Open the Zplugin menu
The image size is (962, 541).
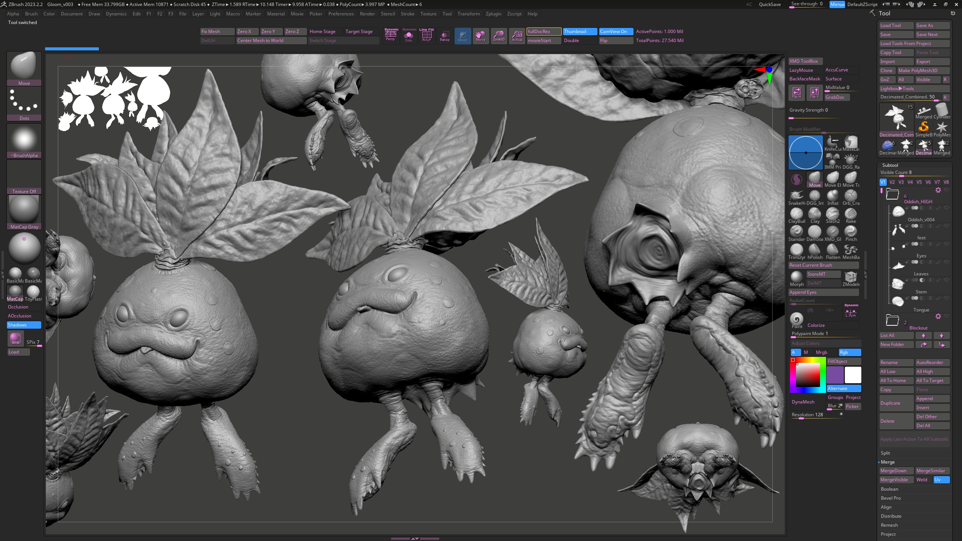[493, 14]
